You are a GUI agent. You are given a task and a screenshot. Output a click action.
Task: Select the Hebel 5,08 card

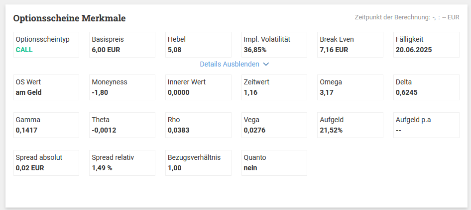coord(198,45)
